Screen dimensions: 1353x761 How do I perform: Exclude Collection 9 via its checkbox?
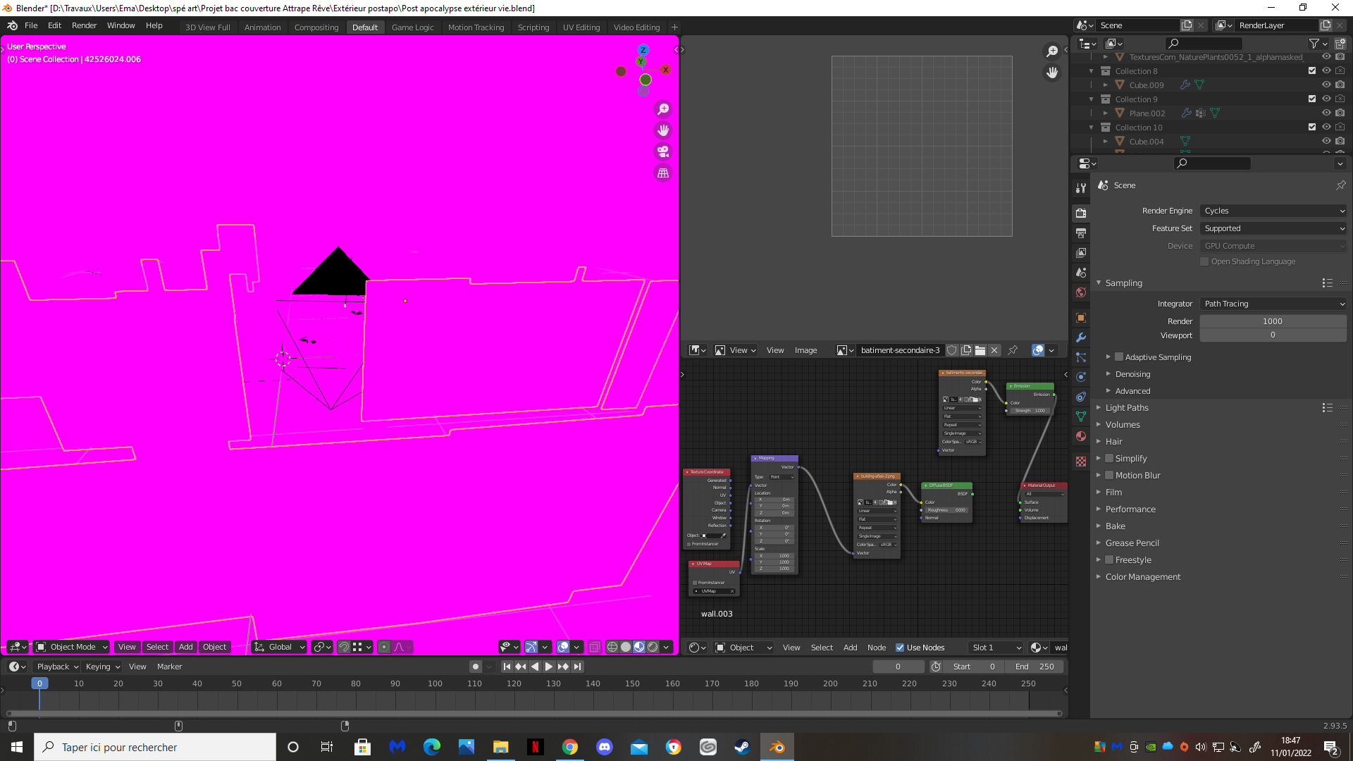point(1312,99)
